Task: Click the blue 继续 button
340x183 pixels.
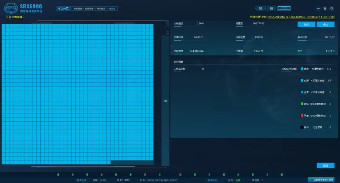Action: point(306,24)
